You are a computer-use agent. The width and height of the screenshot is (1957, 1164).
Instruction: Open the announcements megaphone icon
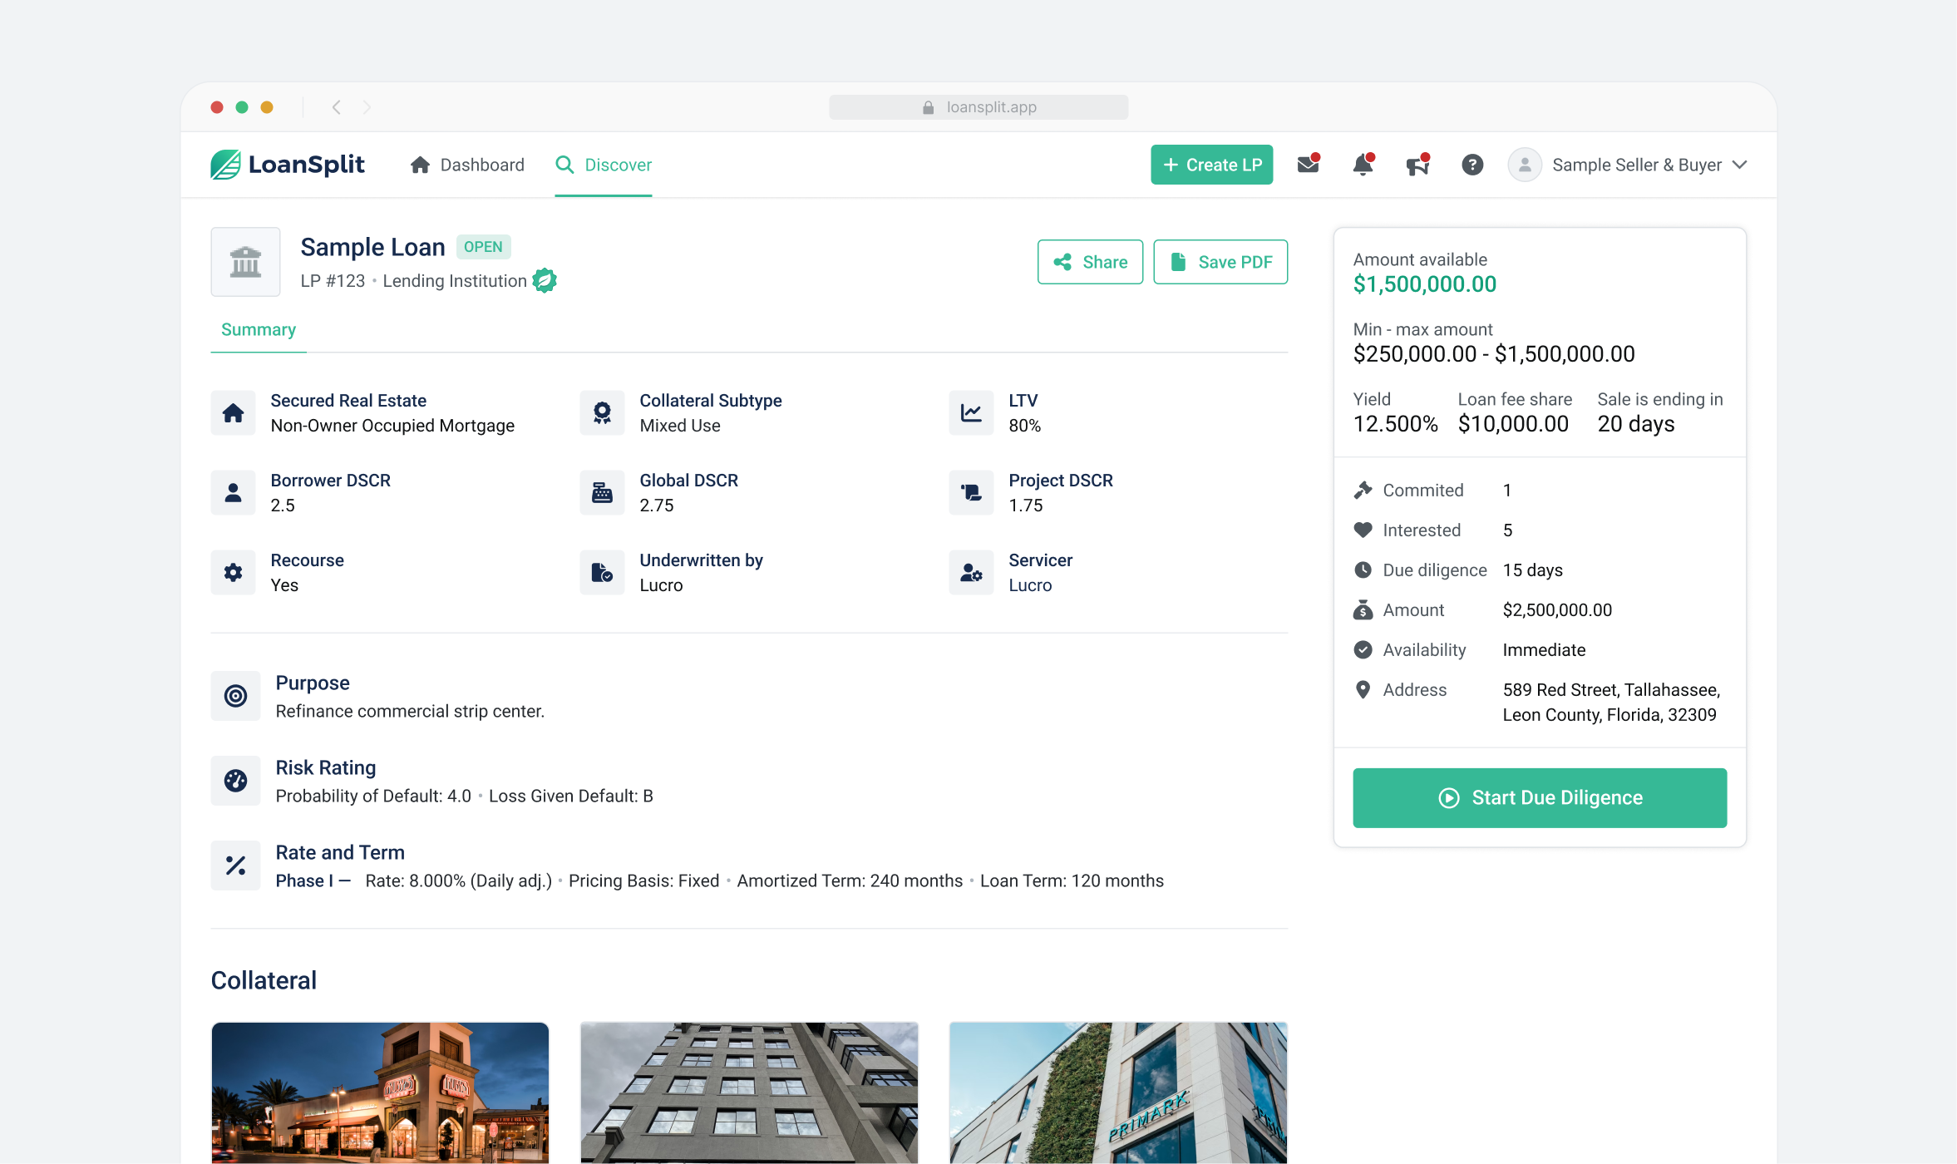click(x=1417, y=165)
